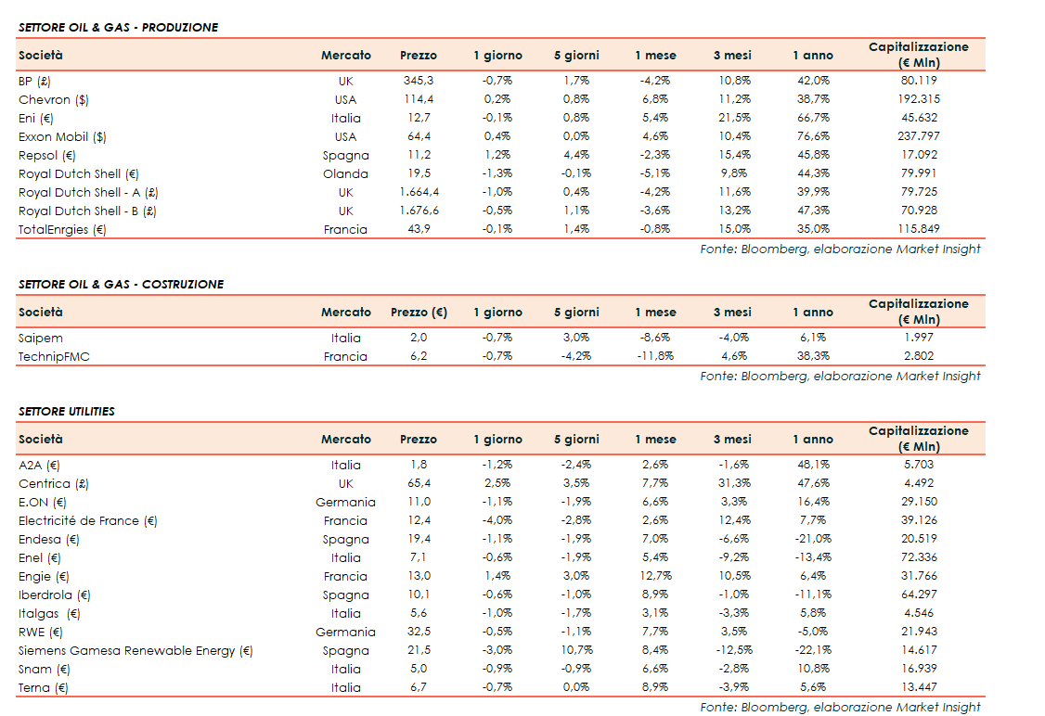
Task: Click the "SETTORE OIL & GAS - COSTRUZIONE" heading
Action: [x=121, y=285]
